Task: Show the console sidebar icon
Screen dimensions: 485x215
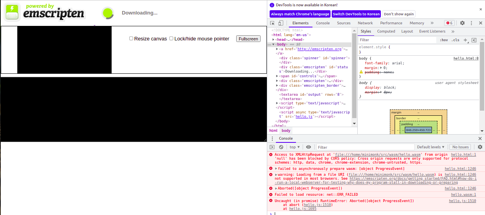Action: (272, 147)
